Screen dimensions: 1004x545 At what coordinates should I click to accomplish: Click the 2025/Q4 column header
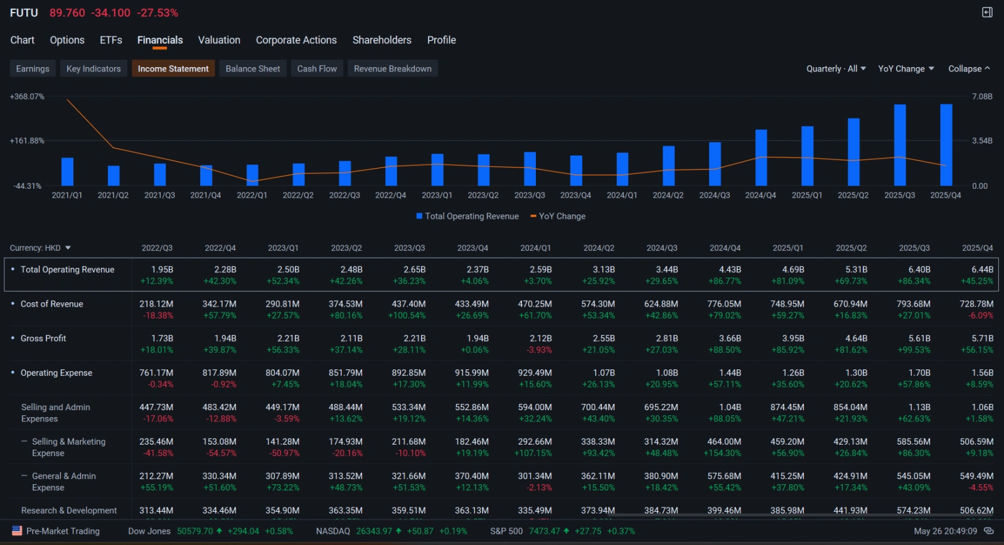click(x=978, y=248)
